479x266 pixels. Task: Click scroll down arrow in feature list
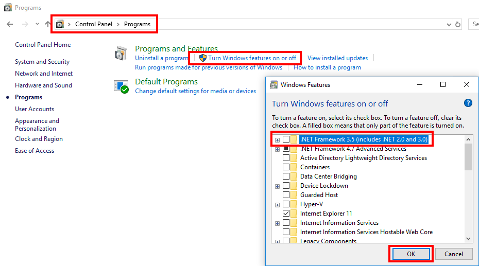[468, 239]
